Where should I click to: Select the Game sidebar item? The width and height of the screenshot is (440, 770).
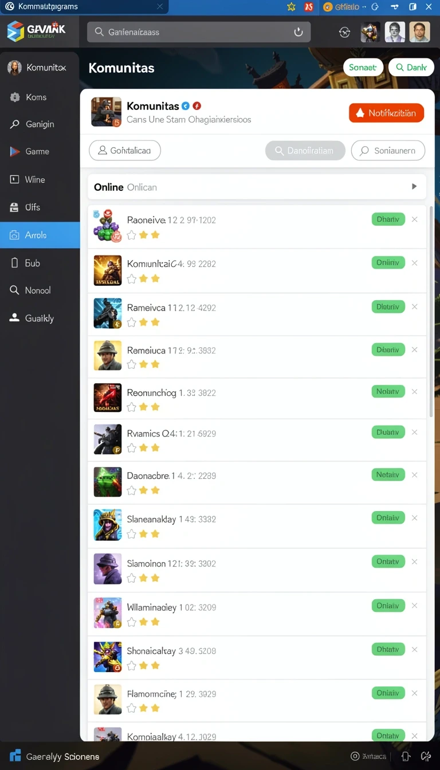point(40,152)
